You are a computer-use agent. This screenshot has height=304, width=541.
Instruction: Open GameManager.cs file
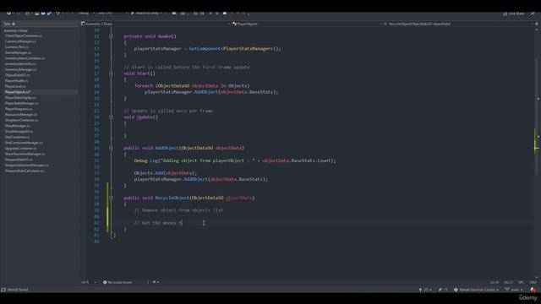[18, 52]
